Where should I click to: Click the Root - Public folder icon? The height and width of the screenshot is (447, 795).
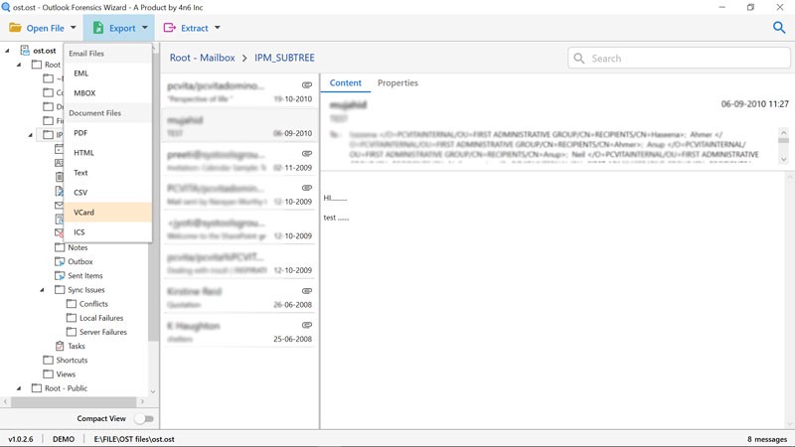pos(37,388)
